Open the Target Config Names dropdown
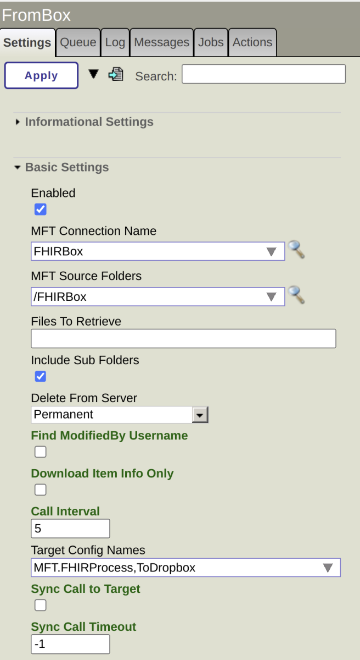This screenshot has width=360, height=660. 328,568
